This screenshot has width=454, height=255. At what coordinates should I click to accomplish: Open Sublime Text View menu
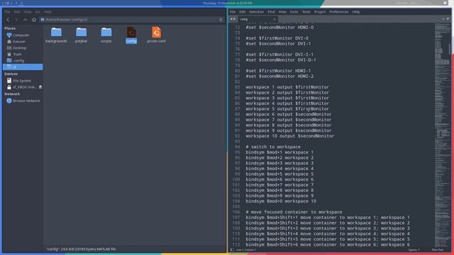click(x=282, y=12)
